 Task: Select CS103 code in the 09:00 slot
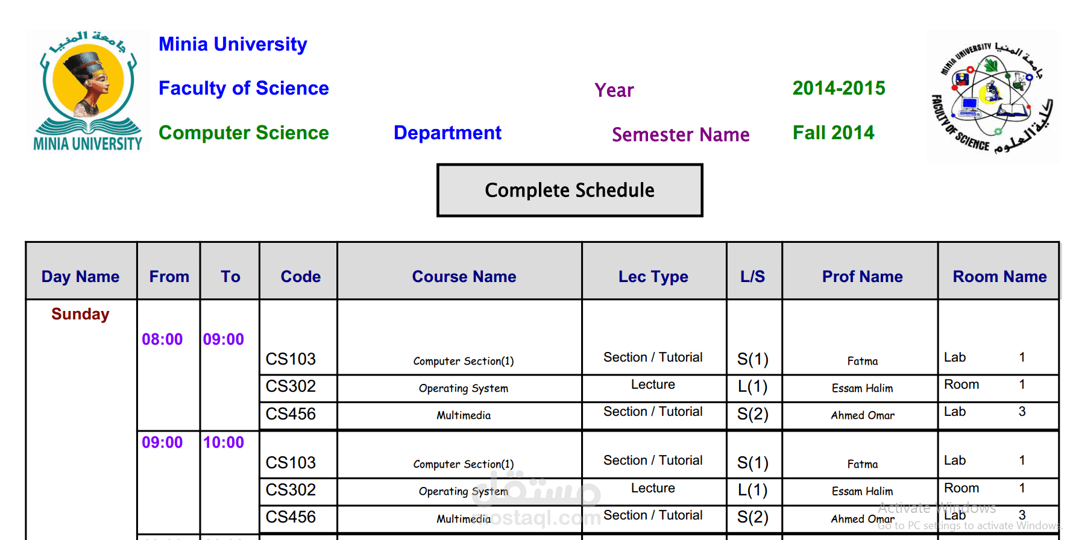click(291, 463)
